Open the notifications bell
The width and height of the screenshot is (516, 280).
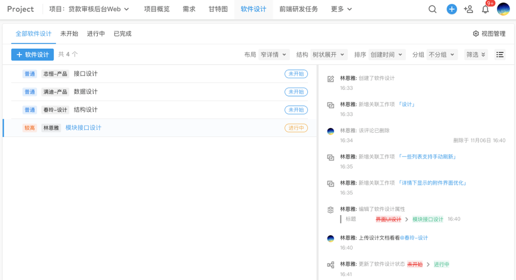point(486,9)
